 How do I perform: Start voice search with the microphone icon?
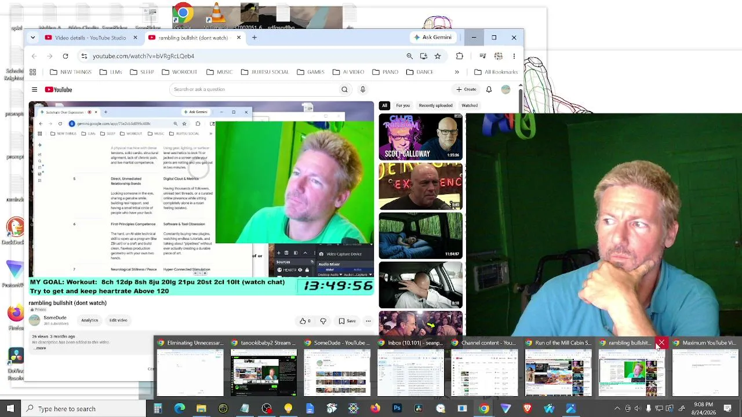pyautogui.click(x=363, y=89)
